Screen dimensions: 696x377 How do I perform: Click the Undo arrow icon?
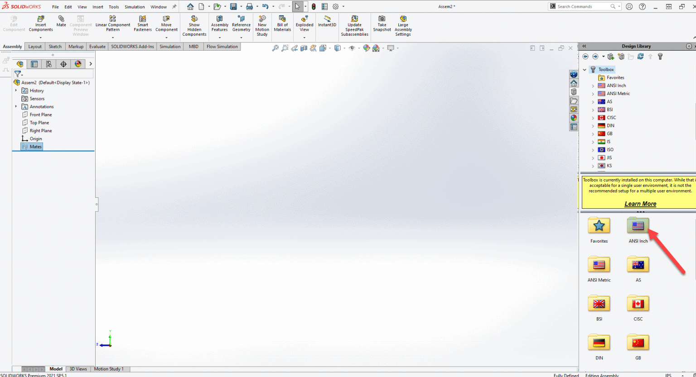pyautogui.click(x=266, y=7)
